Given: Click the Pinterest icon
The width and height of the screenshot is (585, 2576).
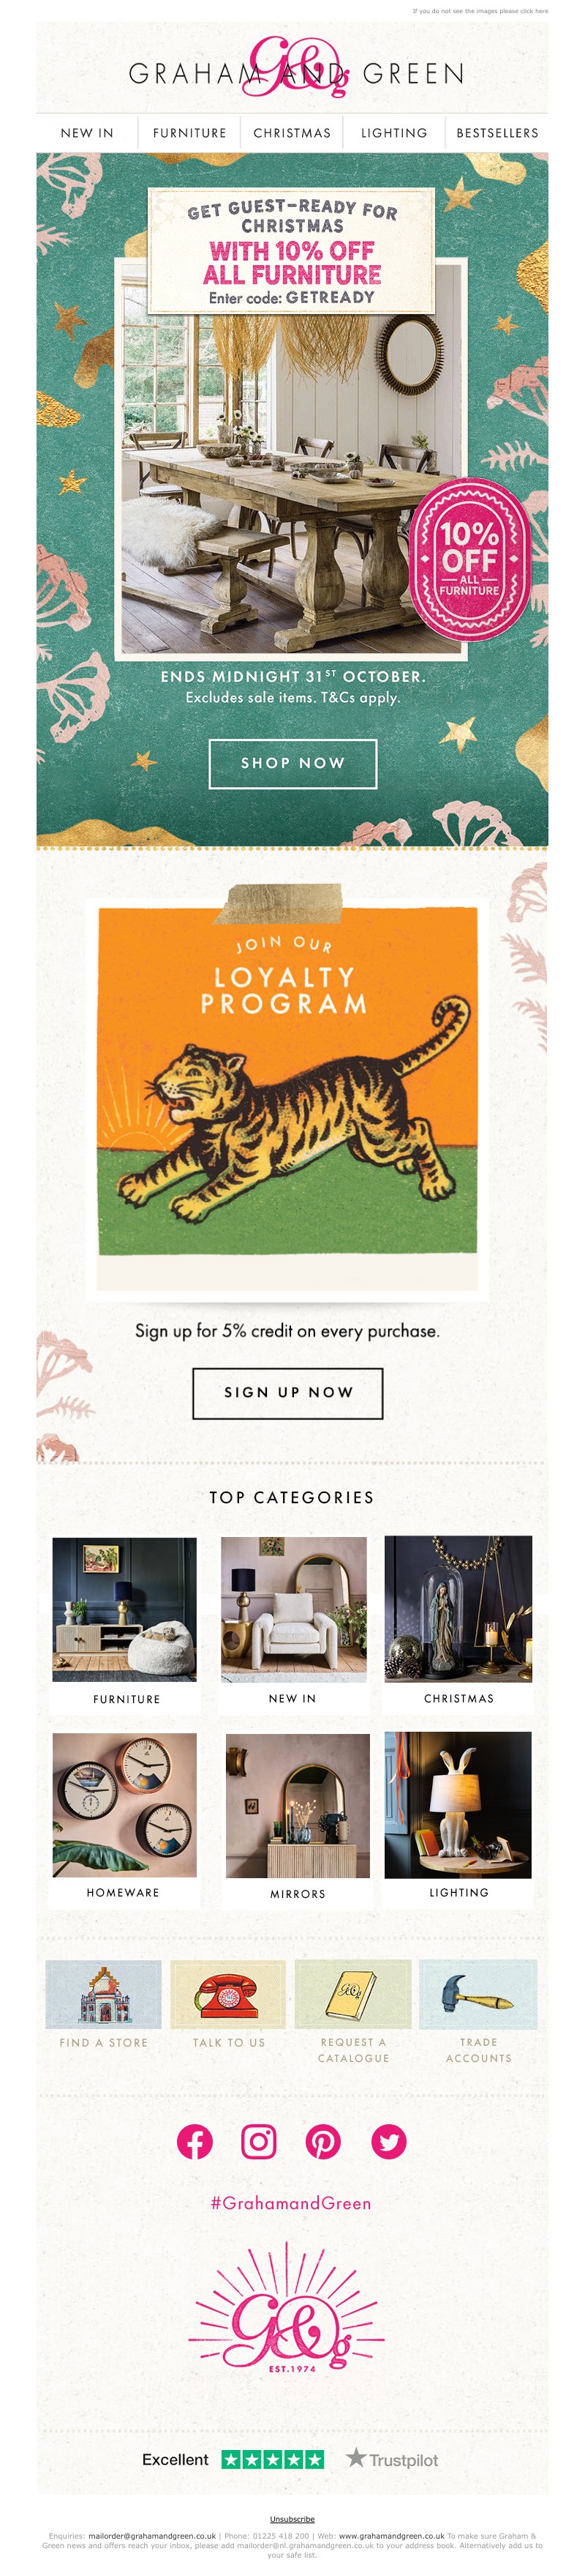Looking at the screenshot, I should coord(322,2141).
